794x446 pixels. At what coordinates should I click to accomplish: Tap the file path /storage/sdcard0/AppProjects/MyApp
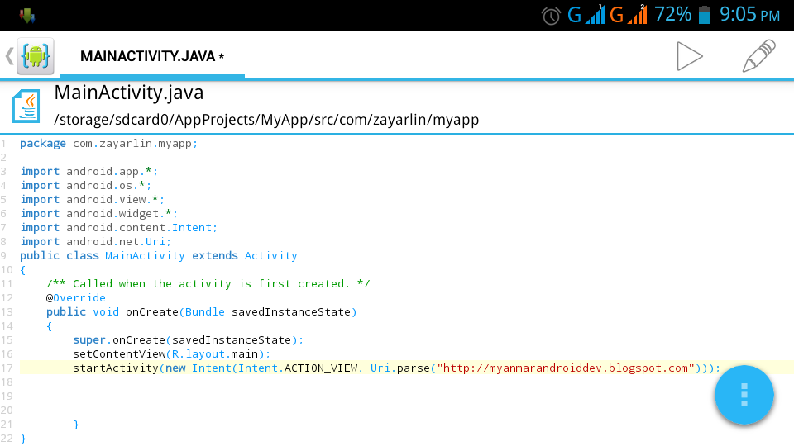point(266,120)
